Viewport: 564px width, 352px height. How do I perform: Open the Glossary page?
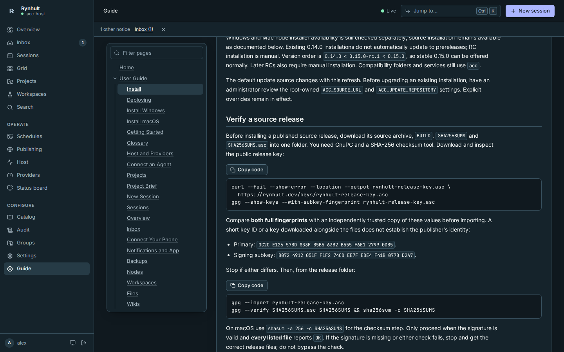point(137,143)
